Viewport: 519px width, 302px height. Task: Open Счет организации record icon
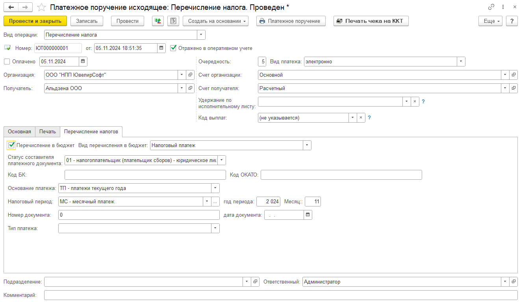[x=513, y=75]
